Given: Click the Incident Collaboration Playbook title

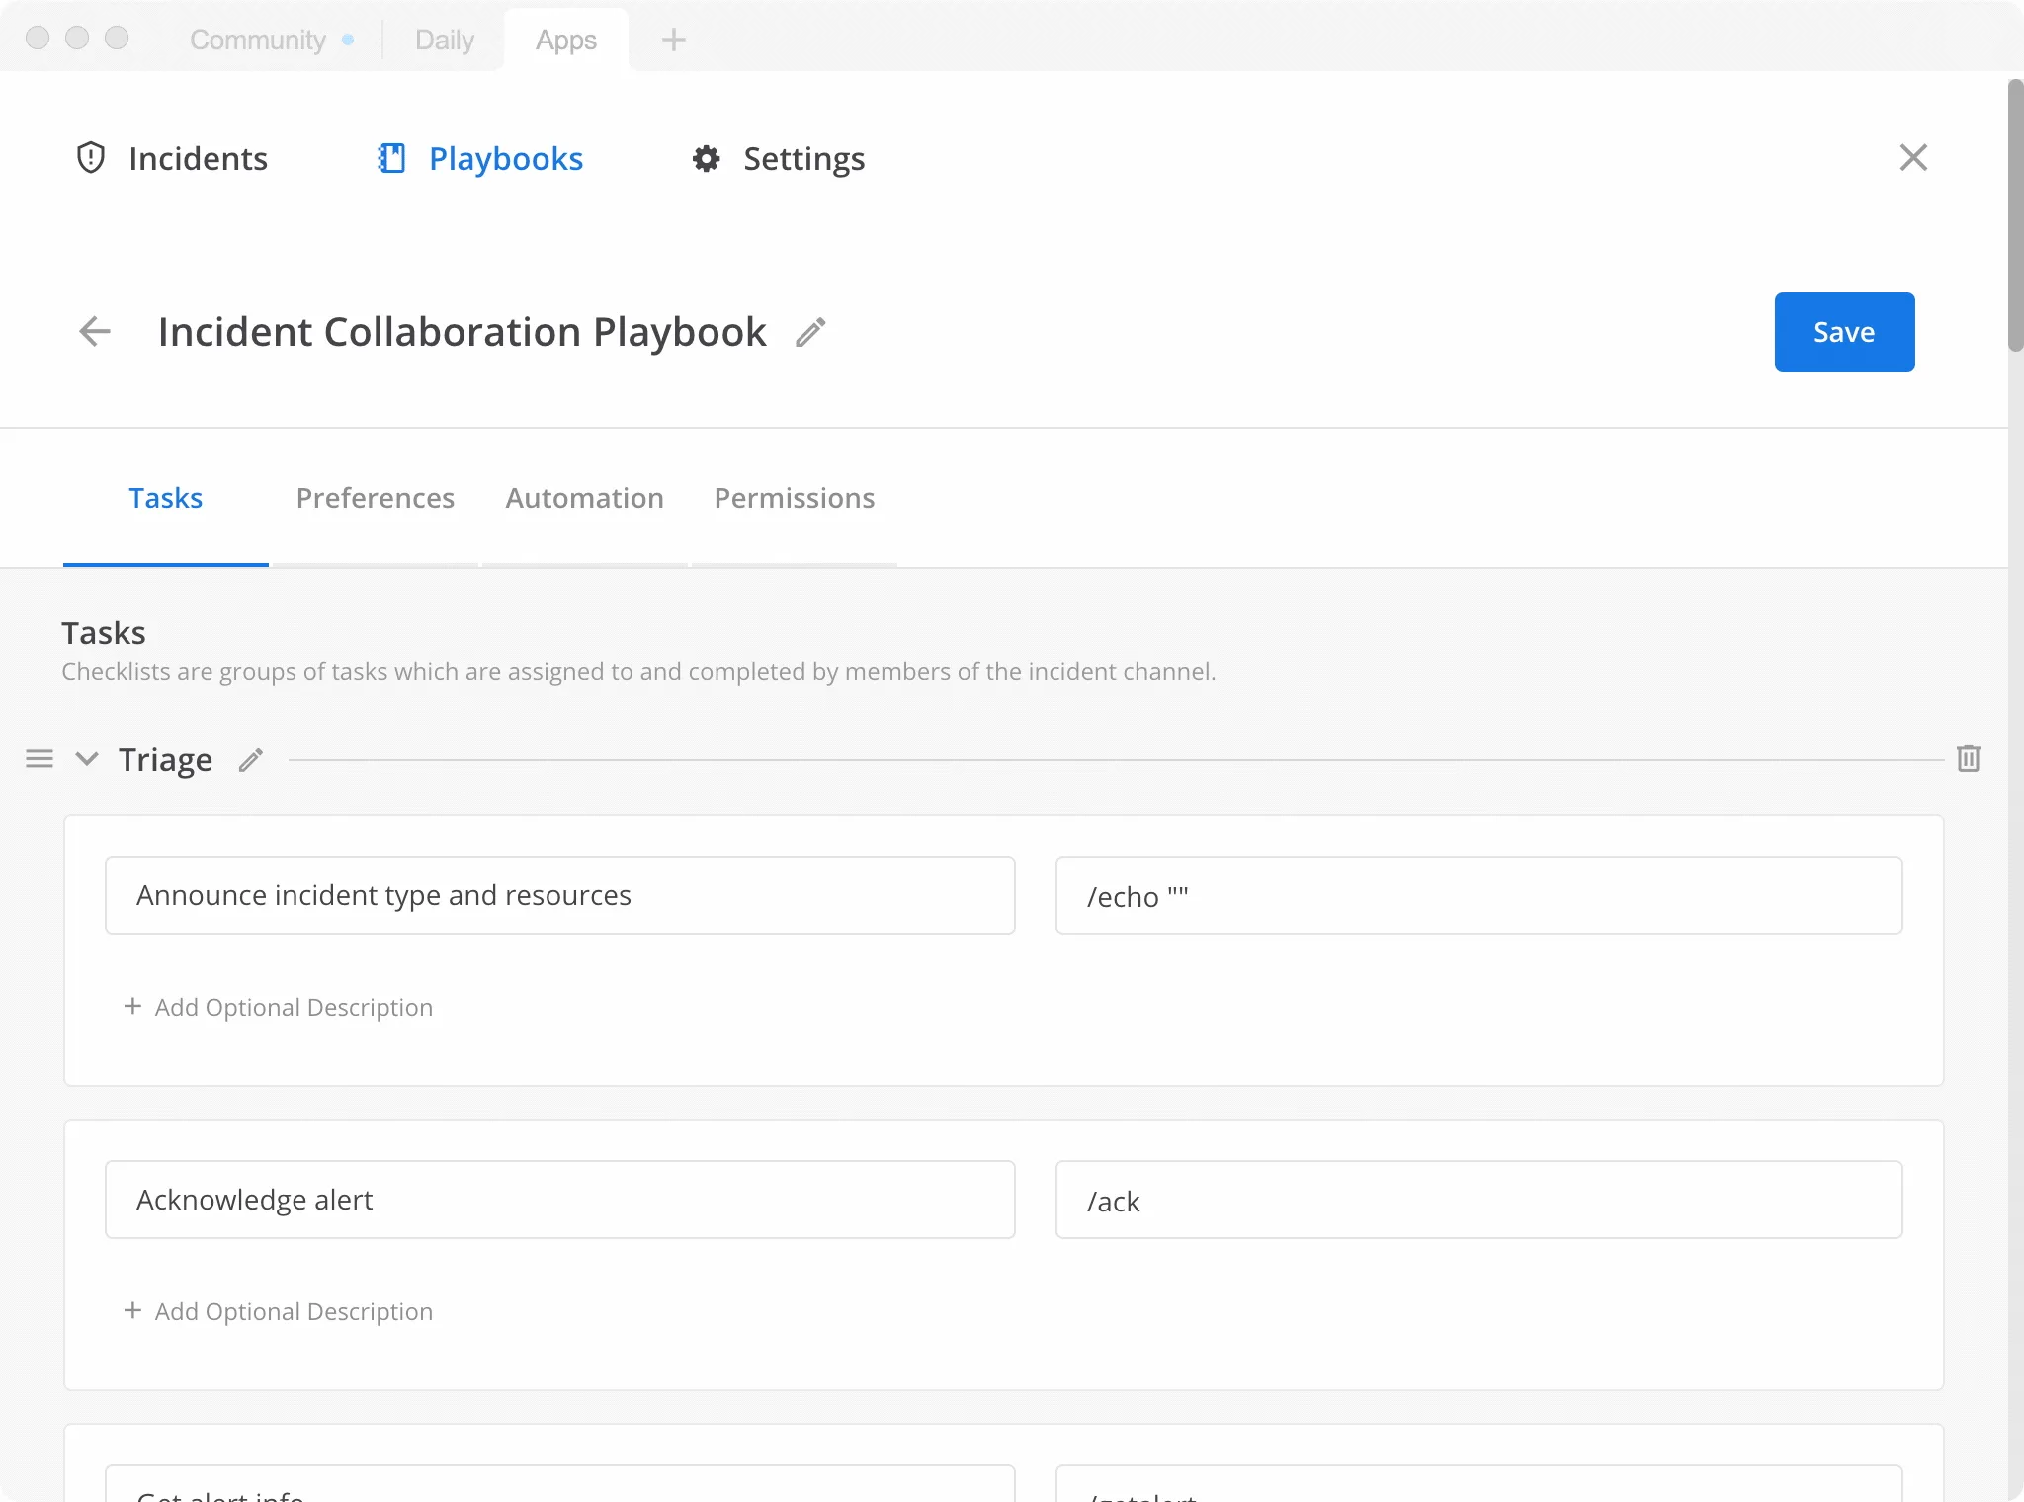Looking at the screenshot, I should click(x=463, y=332).
